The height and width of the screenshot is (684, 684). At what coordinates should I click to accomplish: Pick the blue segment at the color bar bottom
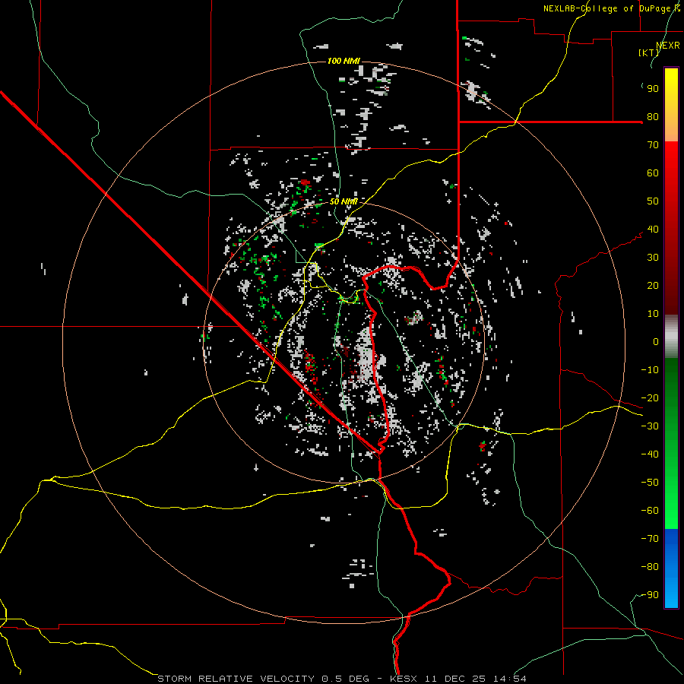[671, 568]
